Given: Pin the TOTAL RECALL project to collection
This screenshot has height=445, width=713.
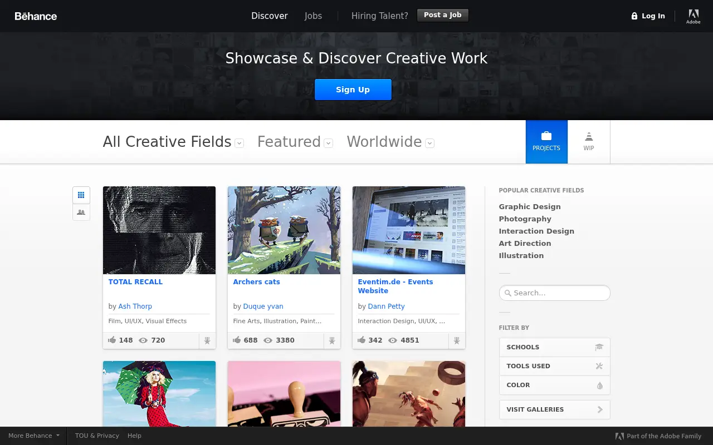Looking at the screenshot, I should [x=207, y=340].
